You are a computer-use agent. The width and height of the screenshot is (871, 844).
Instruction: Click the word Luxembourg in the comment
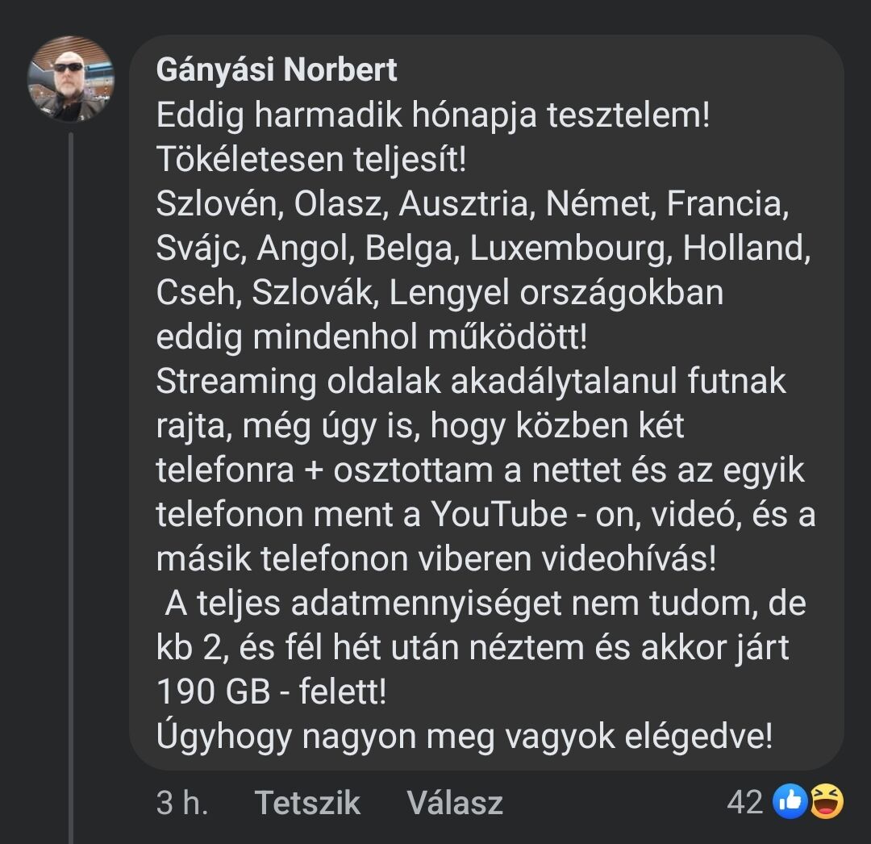(571, 249)
